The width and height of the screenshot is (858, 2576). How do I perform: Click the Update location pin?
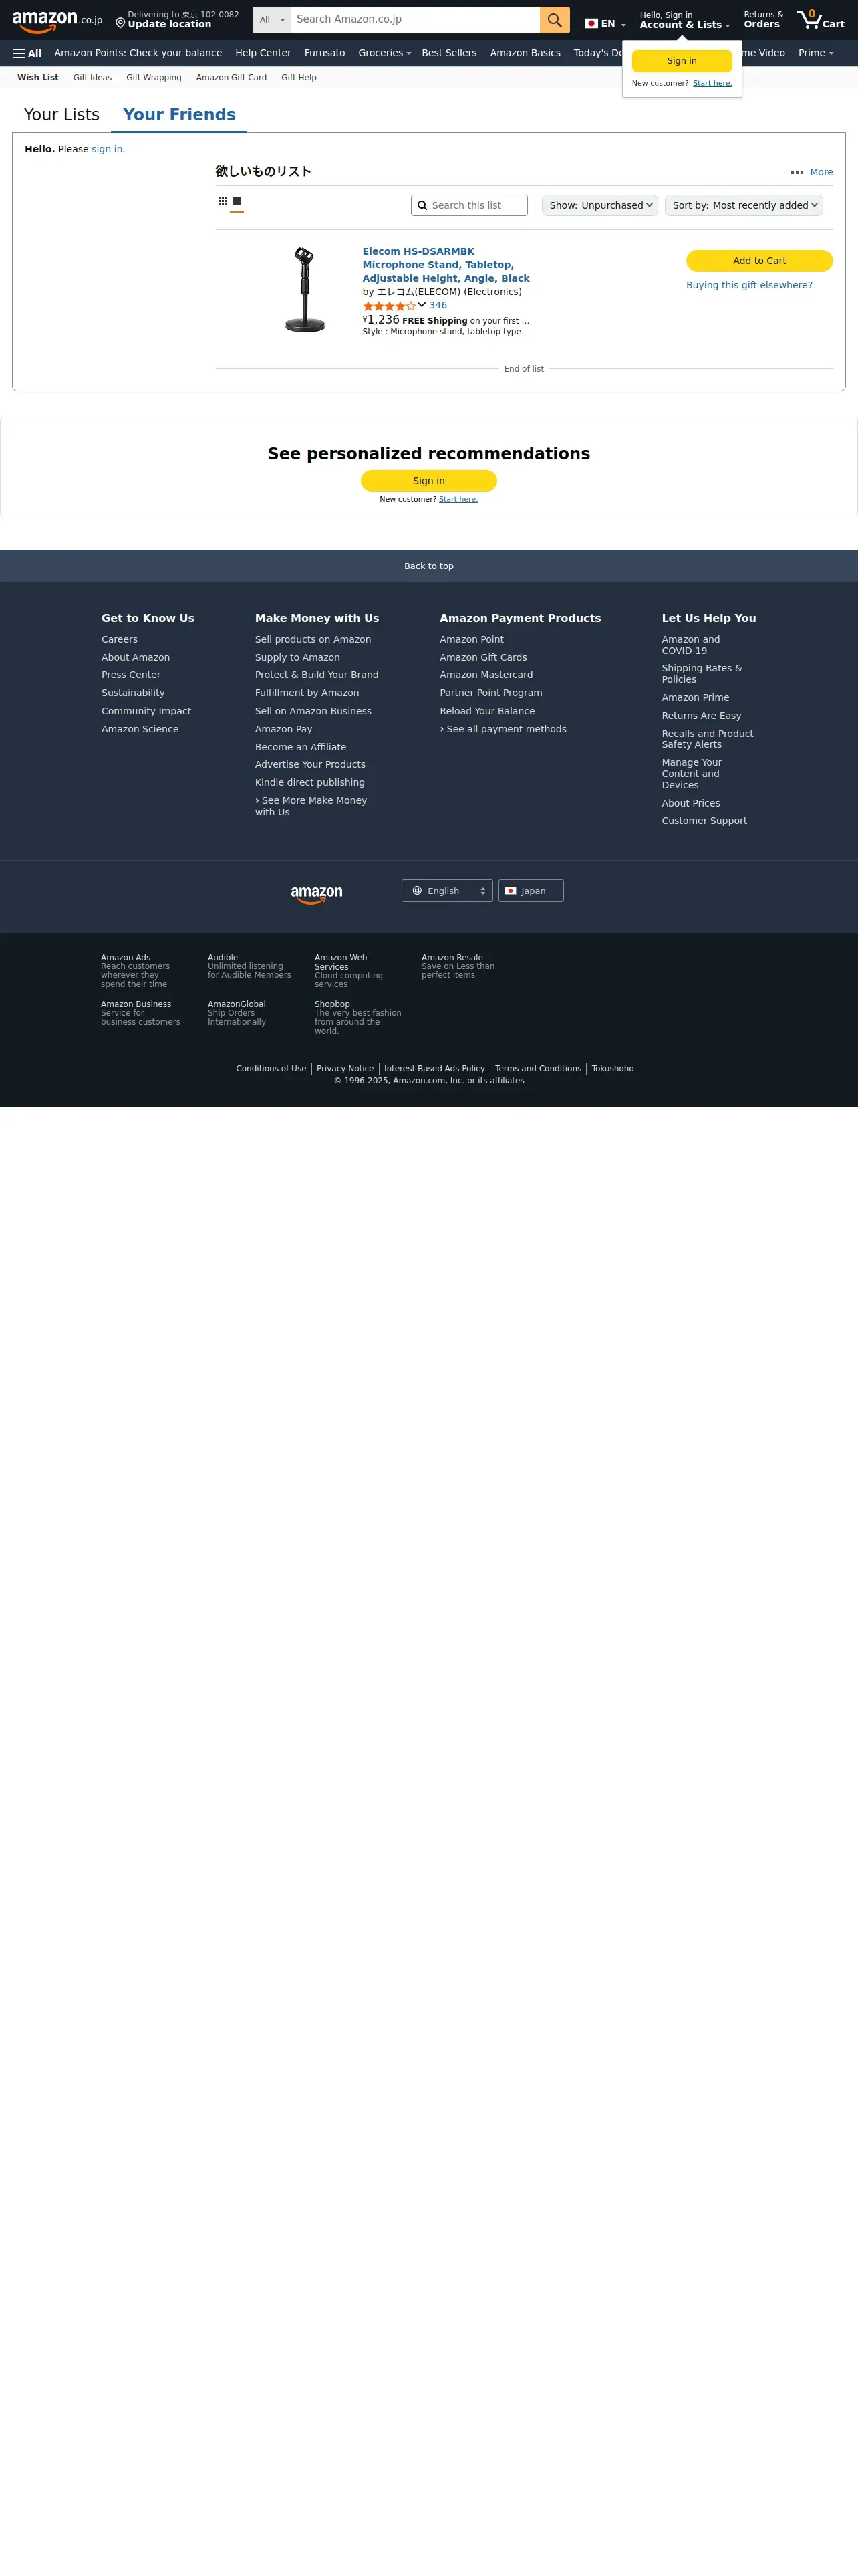coord(120,23)
